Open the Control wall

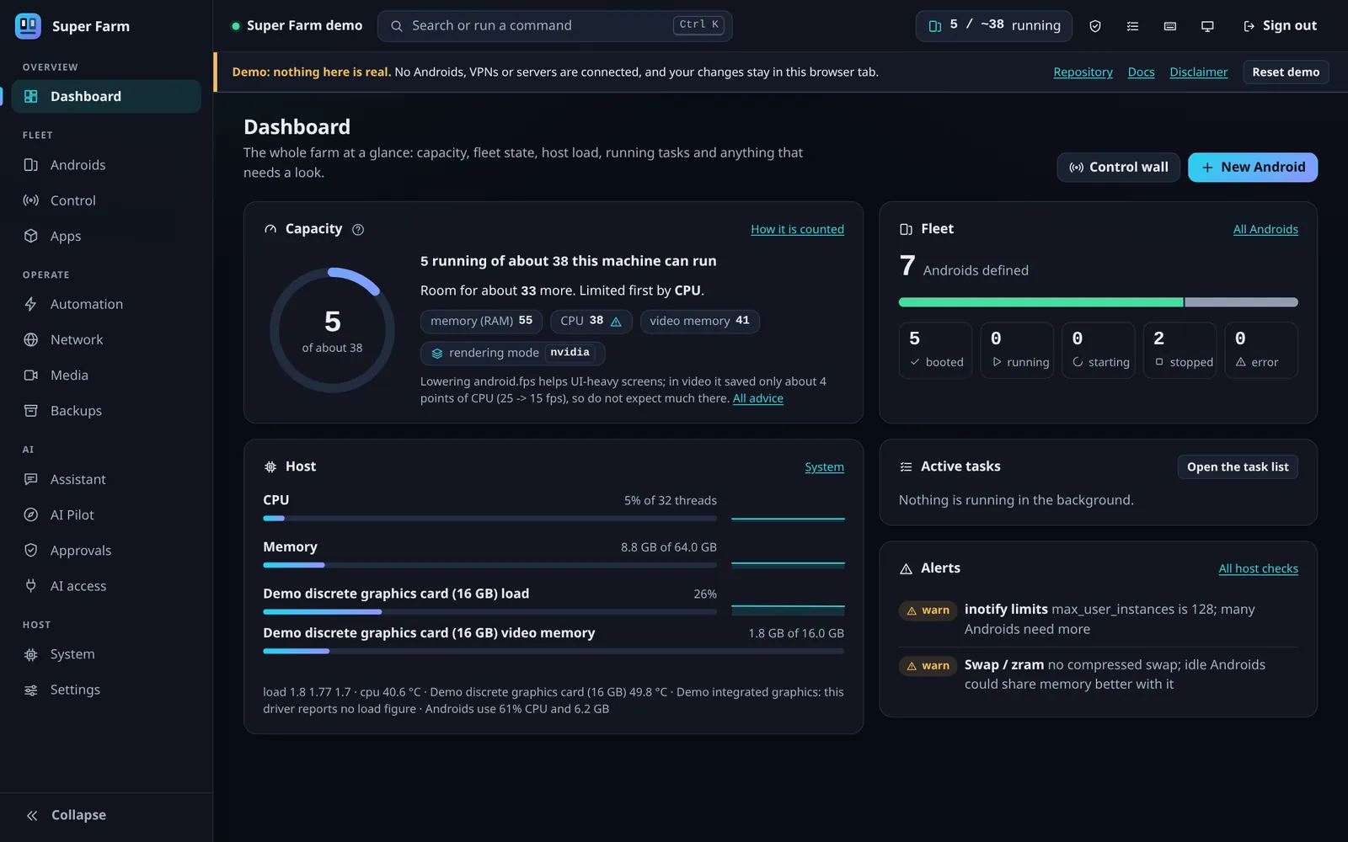(1118, 167)
